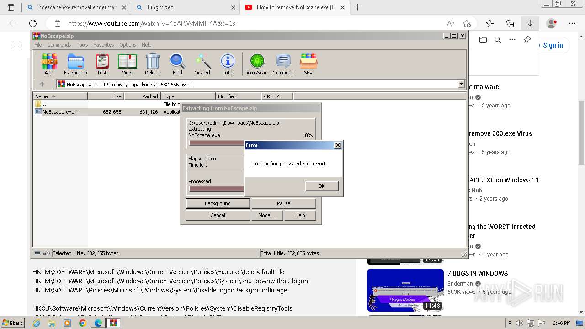Open a new browser tab

357,7
